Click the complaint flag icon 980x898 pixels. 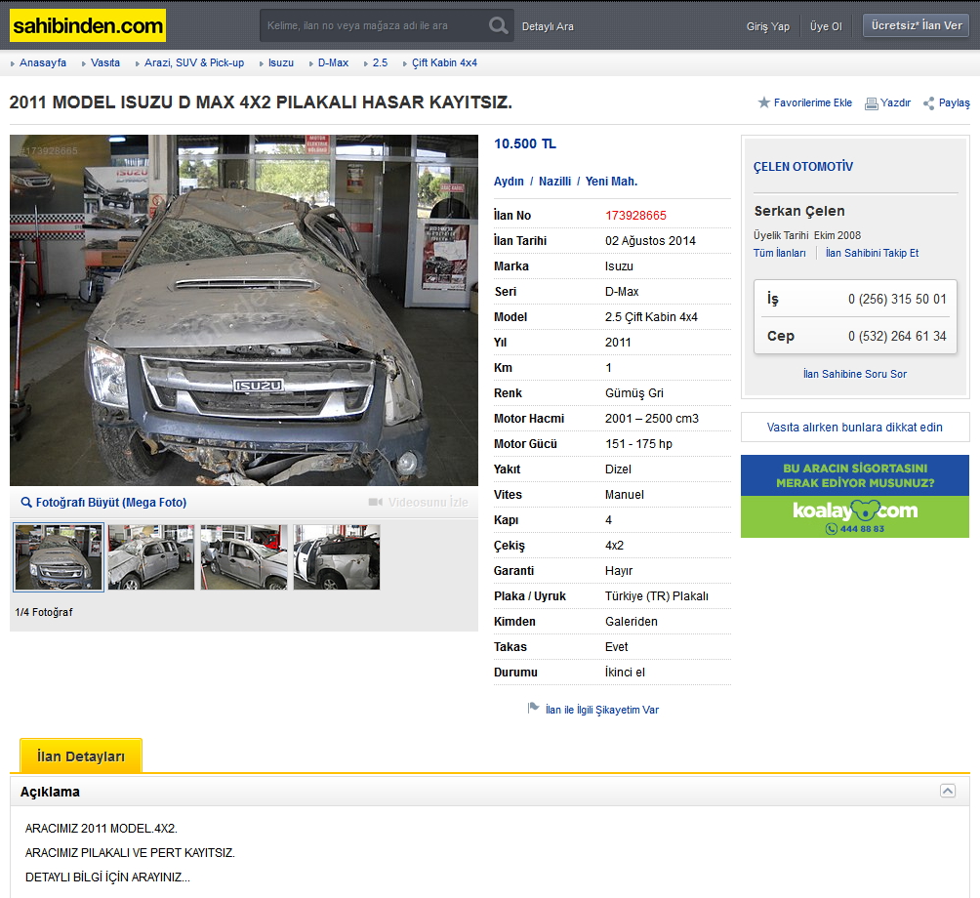[533, 708]
